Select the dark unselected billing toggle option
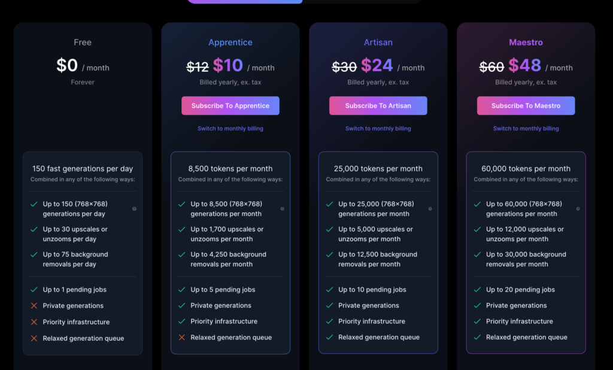Viewport: 613px width, 370px height. click(362, 2)
